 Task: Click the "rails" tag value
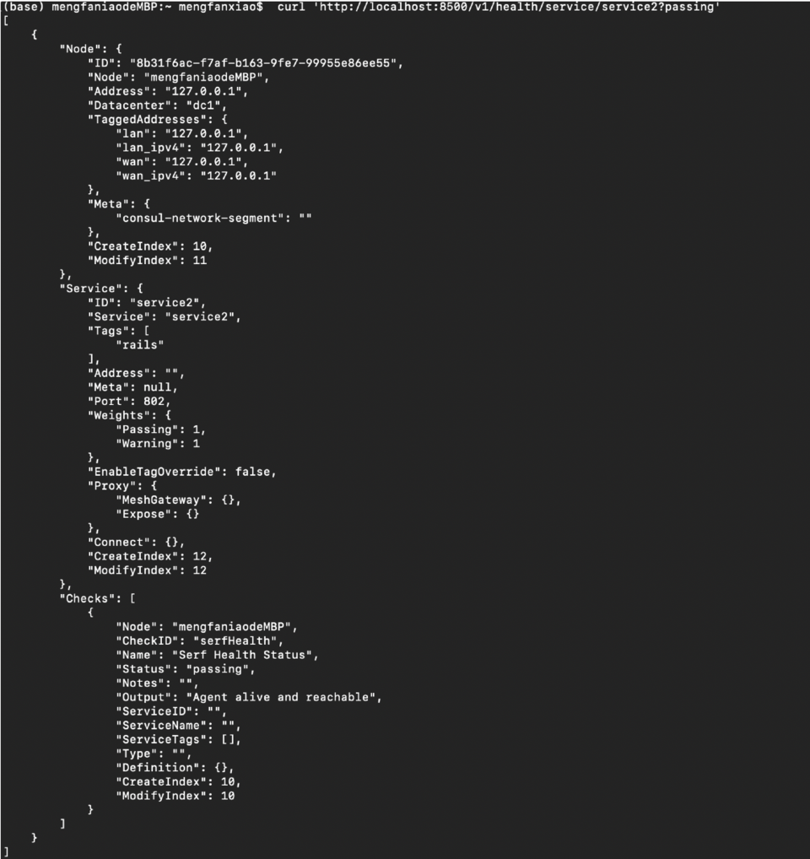[140, 345]
